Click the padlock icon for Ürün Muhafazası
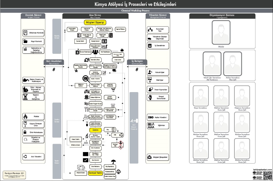The image size is (273, 181). (x=25, y=132)
